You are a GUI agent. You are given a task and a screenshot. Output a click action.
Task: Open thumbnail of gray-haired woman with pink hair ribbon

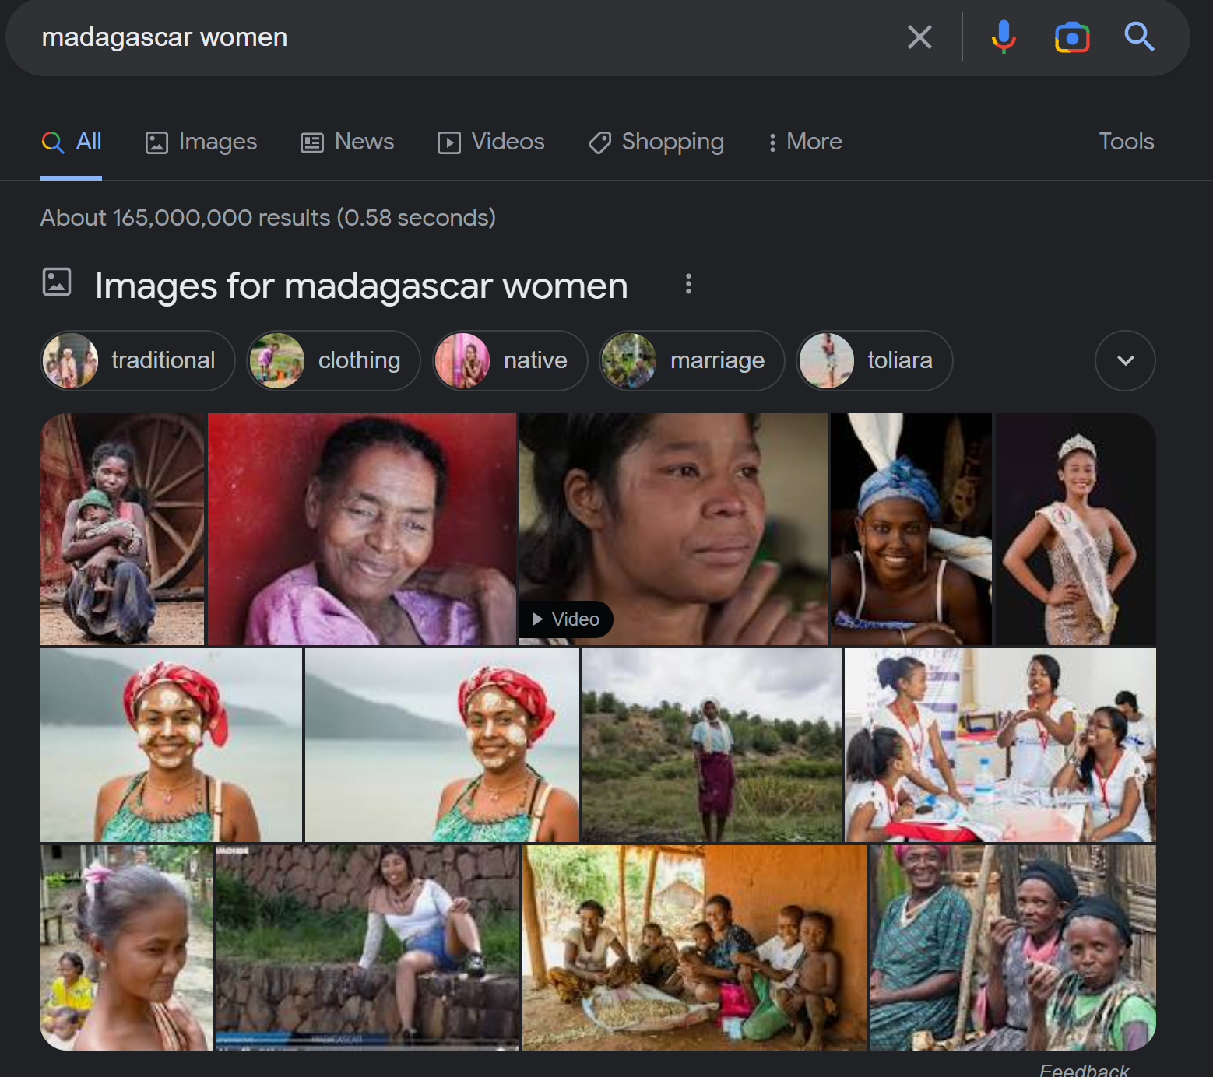tap(126, 948)
